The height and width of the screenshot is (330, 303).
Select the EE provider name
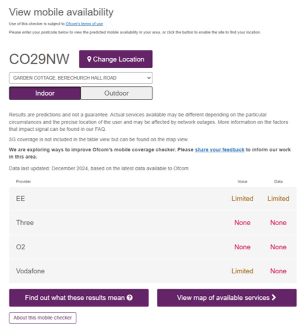(21, 199)
